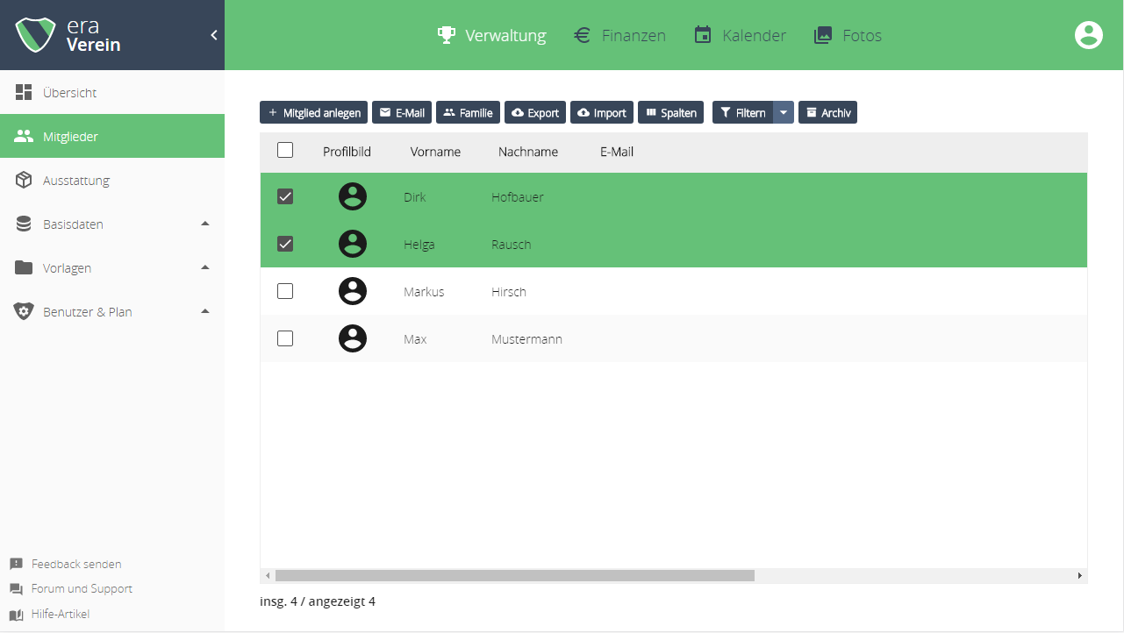Click the Spalten columns button
The height and width of the screenshot is (633, 1124).
(670, 112)
